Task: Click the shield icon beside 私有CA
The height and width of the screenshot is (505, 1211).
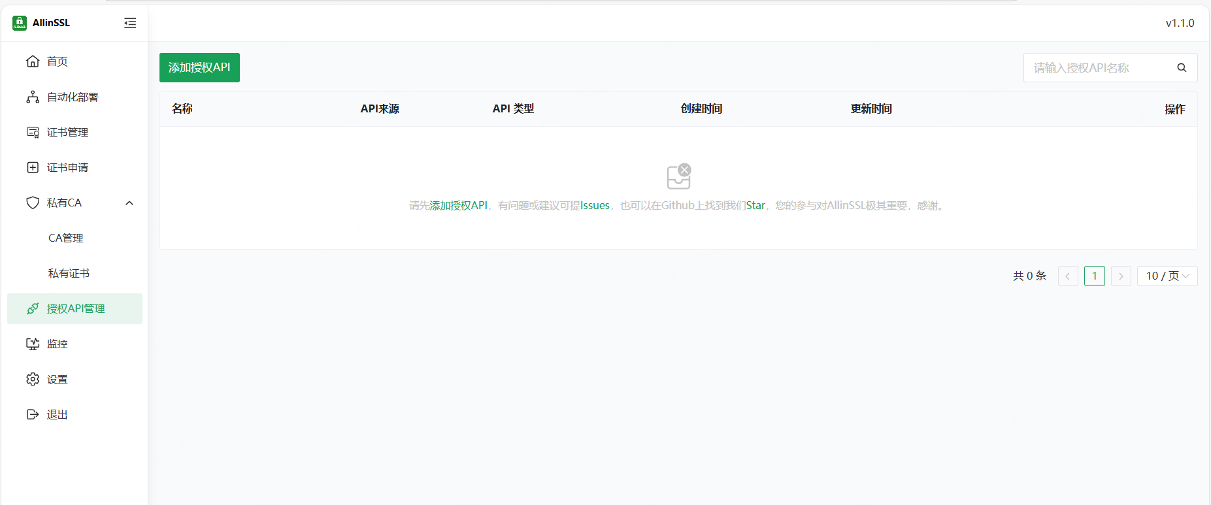Action: point(33,203)
